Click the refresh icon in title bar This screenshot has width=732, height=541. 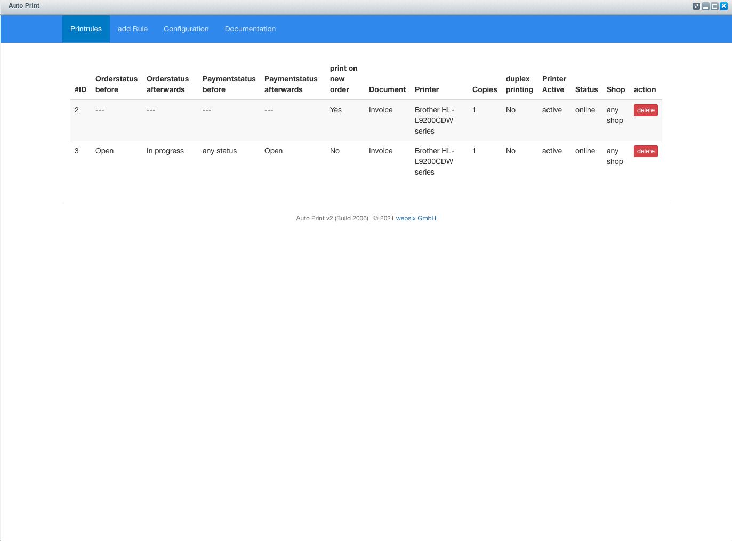[x=696, y=6]
